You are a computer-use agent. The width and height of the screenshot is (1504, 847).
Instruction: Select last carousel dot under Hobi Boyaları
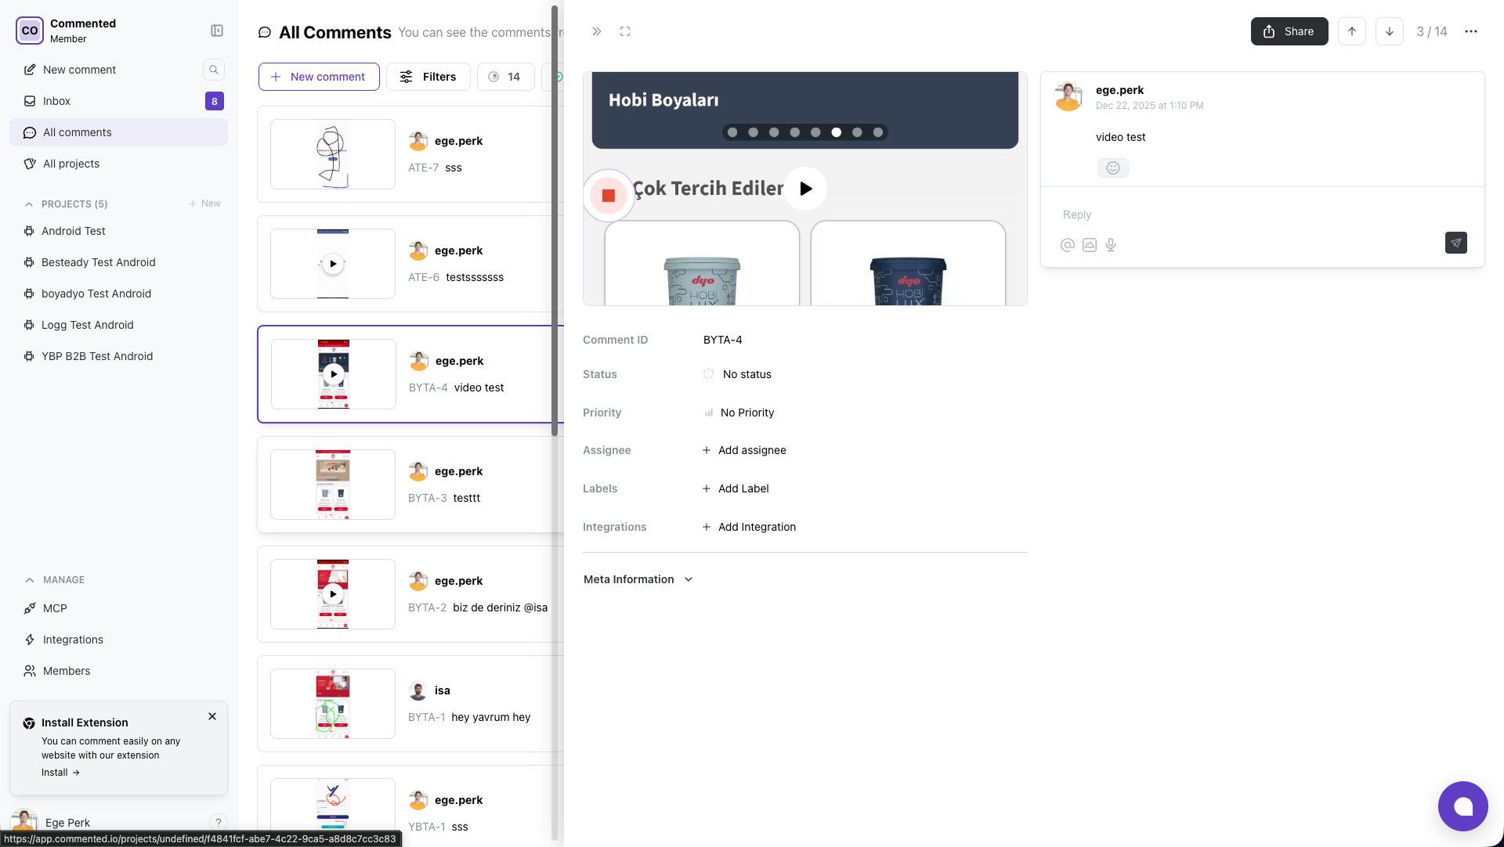click(x=878, y=132)
